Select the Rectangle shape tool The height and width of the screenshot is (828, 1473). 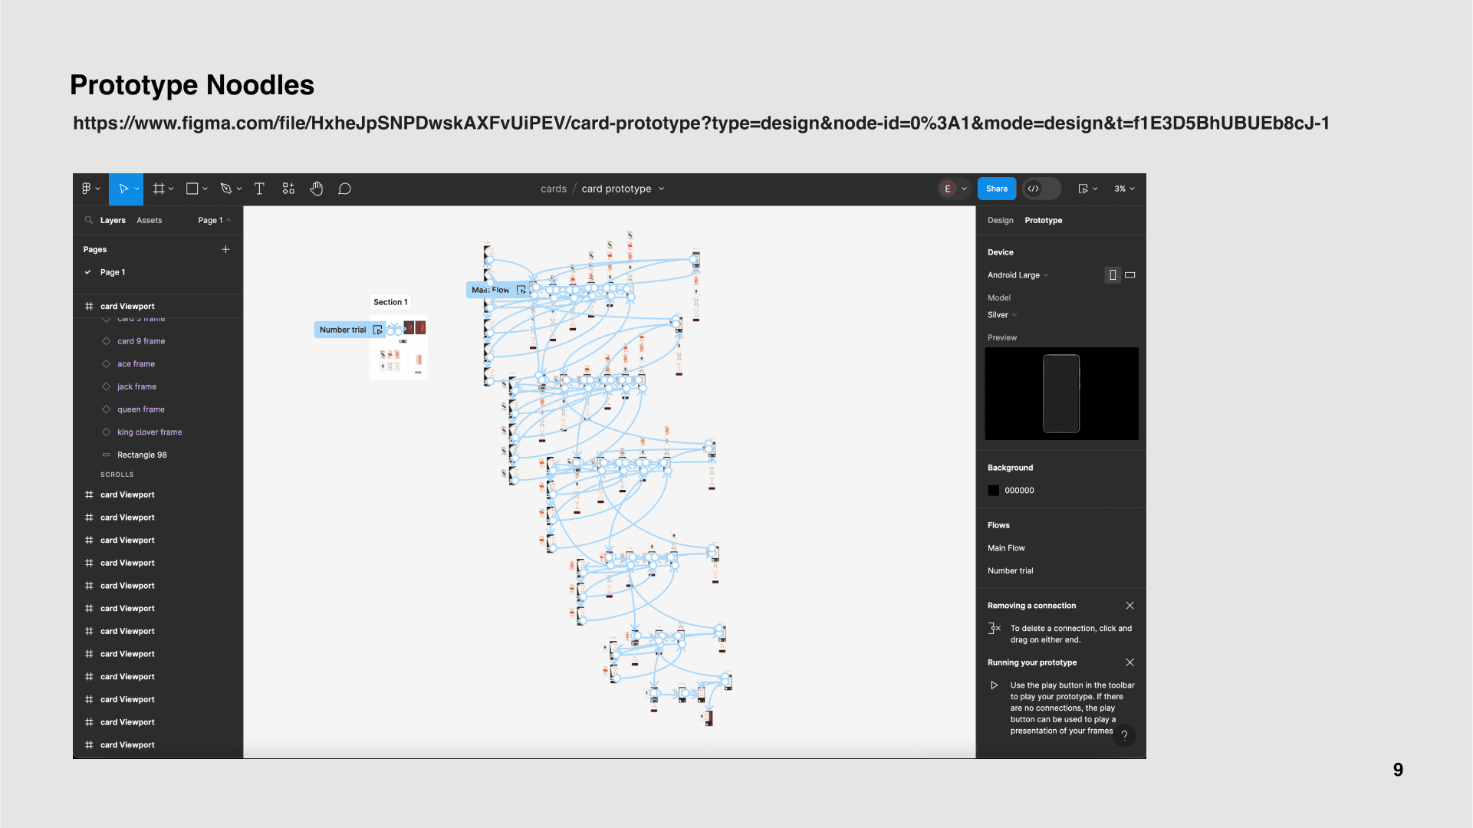click(192, 189)
